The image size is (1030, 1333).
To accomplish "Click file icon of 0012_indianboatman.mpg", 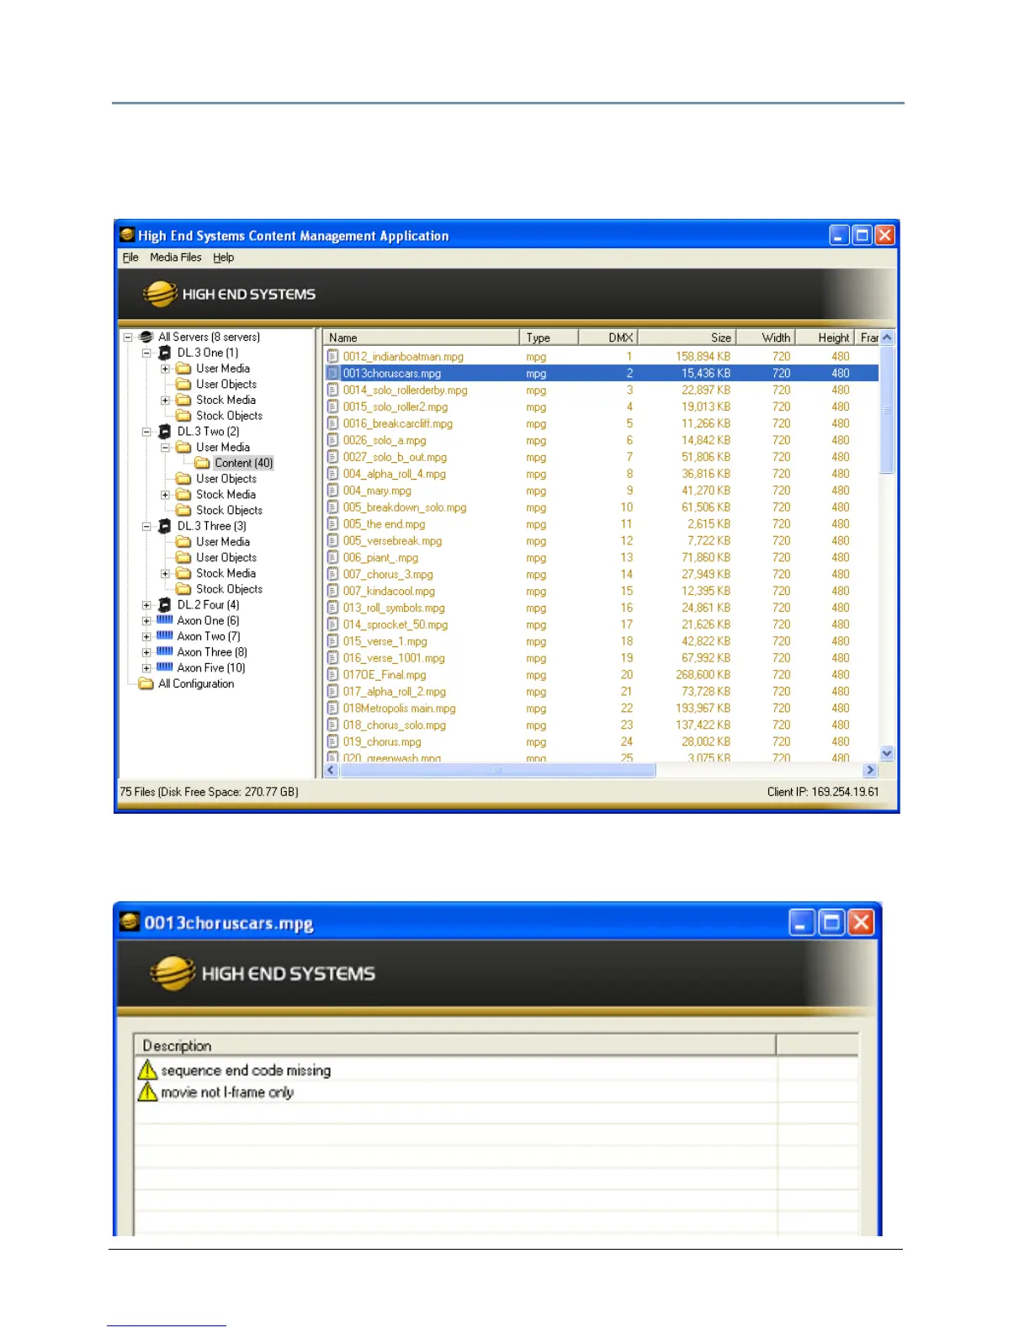I will [333, 357].
